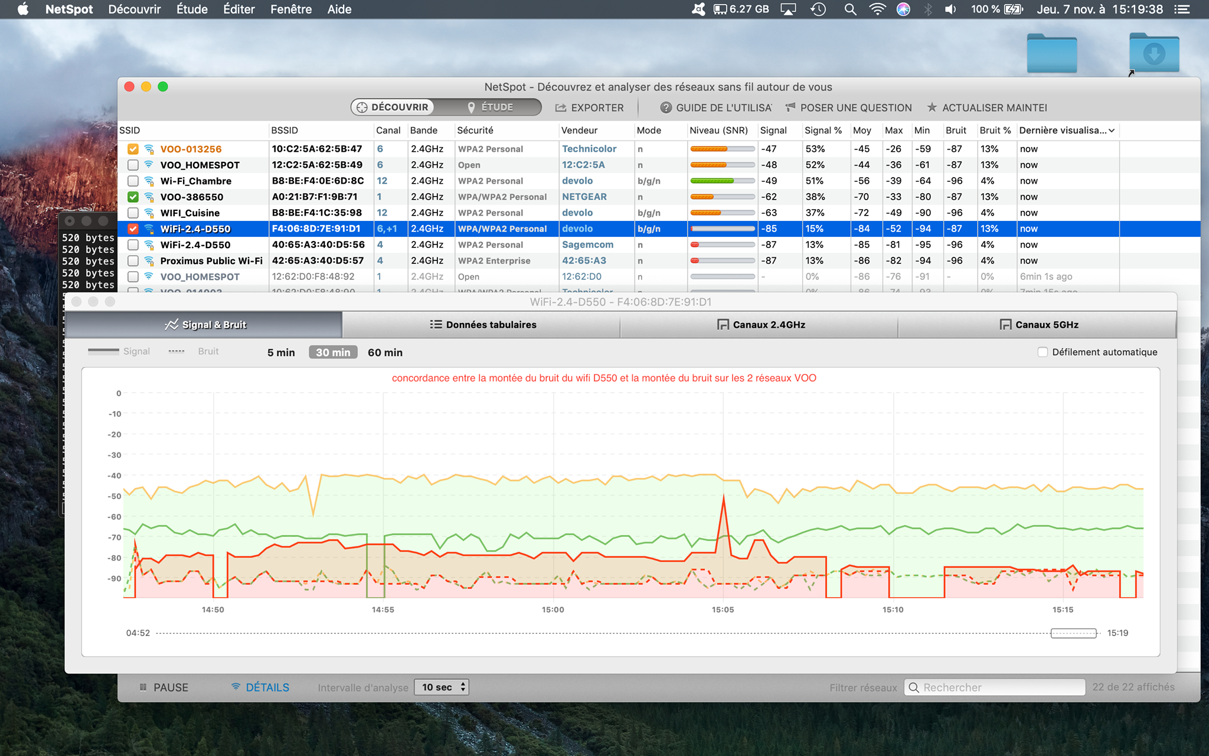Open Siri from the menu bar
The image size is (1209, 756).
(903, 9)
